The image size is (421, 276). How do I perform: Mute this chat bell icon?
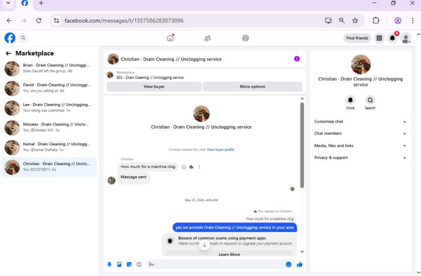point(350,100)
